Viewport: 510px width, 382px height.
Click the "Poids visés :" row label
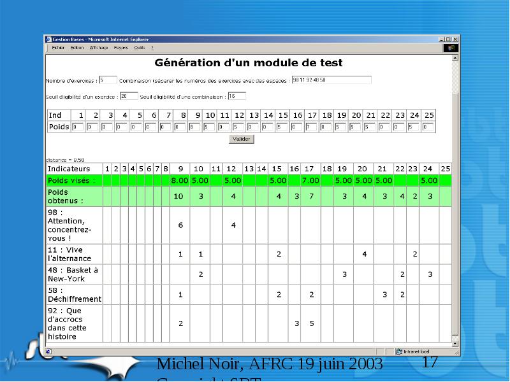click(71, 181)
